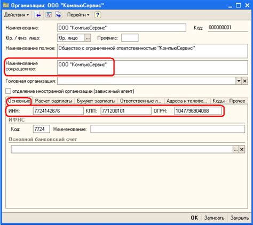Switch to the Основные tab

pyautogui.click(x=19, y=101)
